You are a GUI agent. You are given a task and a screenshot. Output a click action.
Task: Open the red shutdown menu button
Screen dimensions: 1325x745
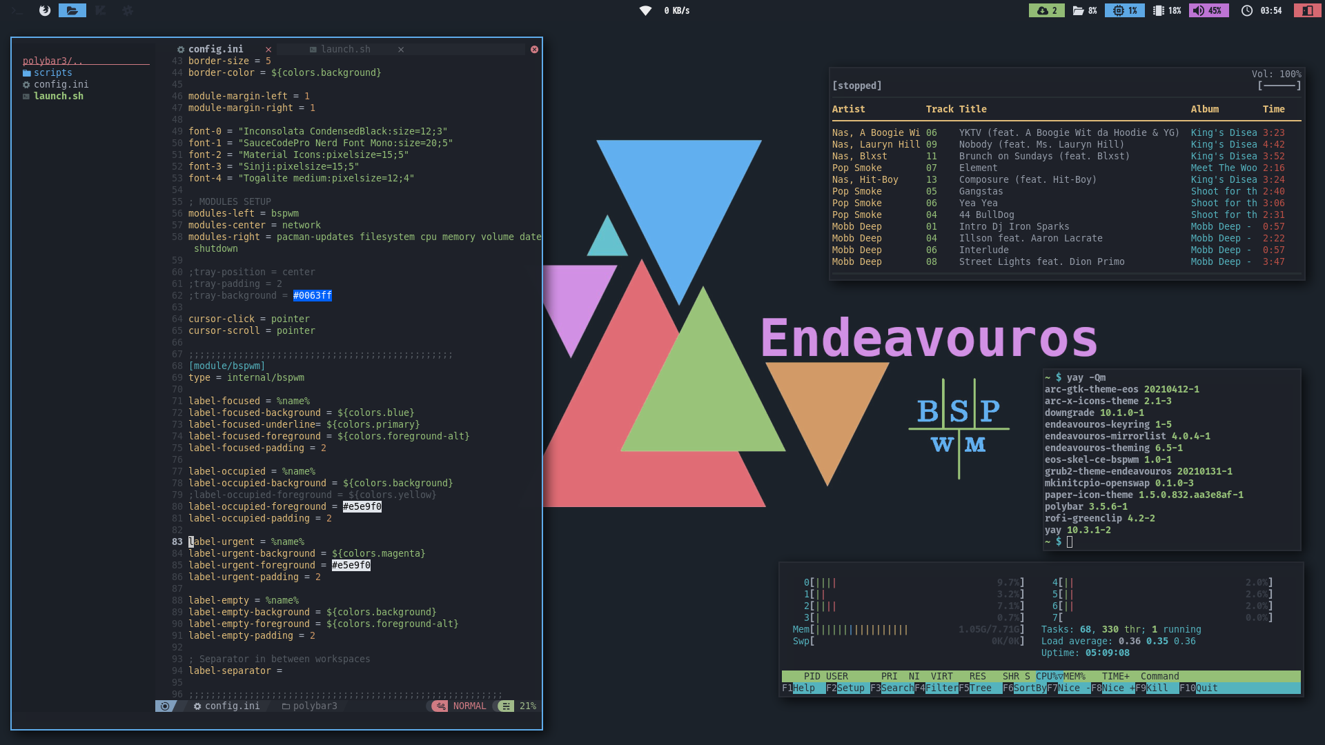point(1307,10)
